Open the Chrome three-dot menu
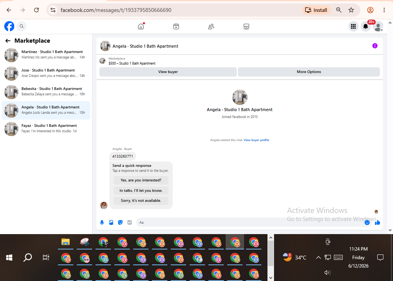 click(384, 10)
